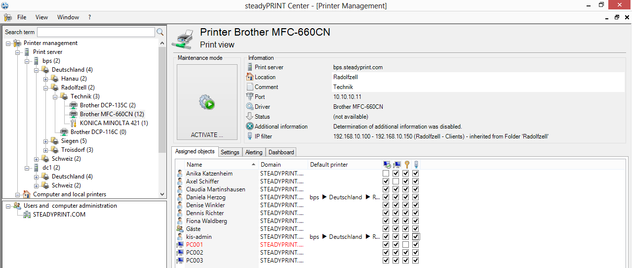Open the View menu
This screenshot has width=632, height=268.
point(42,17)
